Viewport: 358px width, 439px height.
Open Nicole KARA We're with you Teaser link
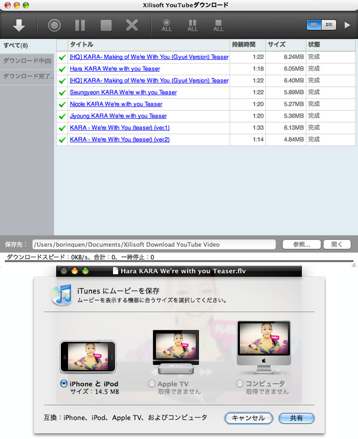point(116,104)
